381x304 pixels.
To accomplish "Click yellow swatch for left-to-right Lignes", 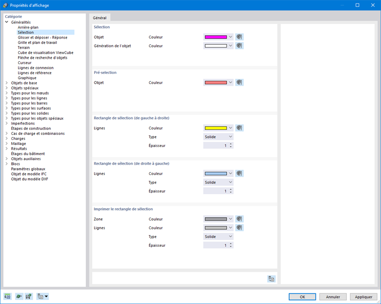I will [216, 128].
